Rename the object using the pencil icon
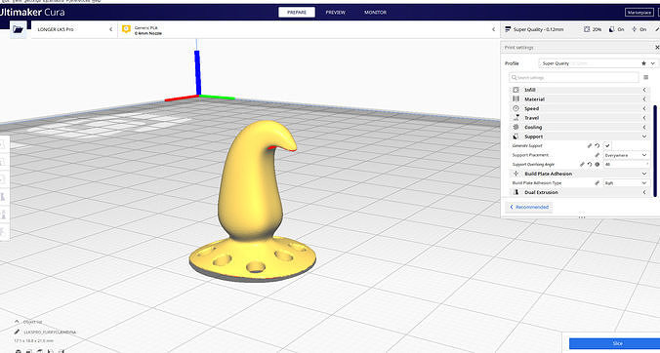This screenshot has height=353, width=660. pos(17,332)
